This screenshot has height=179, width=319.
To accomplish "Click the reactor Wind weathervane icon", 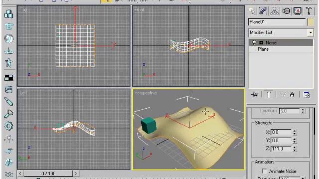I will [9, 139].
